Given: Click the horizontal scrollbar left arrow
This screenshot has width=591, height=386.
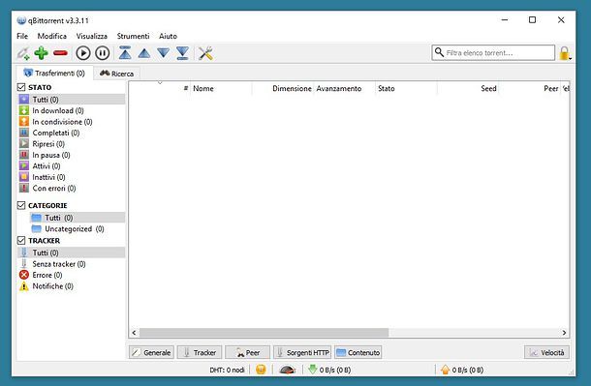Looking at the screenshot, I should pyautogui.click(x=134, y=333).
